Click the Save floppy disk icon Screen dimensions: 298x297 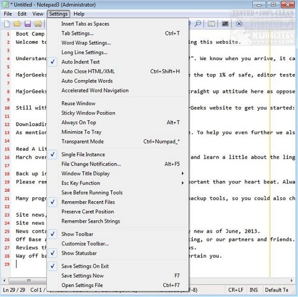pos(28,24)
